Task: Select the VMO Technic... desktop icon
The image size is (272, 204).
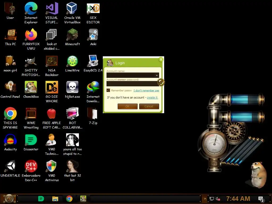Action: pos(52,144)
